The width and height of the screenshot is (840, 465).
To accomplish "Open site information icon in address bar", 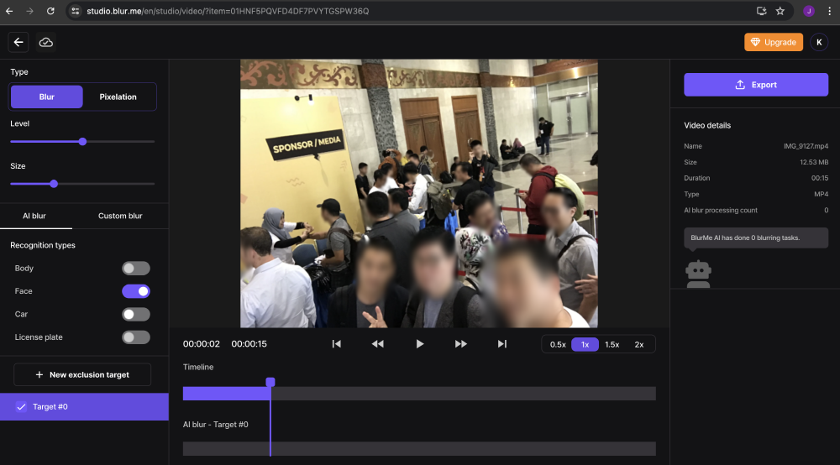I will [76, 11].
